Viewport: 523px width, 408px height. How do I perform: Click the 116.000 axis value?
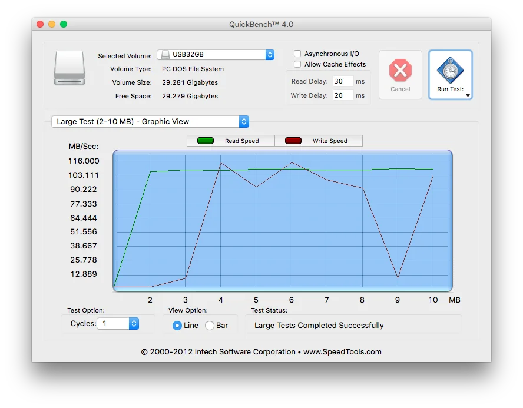point(84,161)
